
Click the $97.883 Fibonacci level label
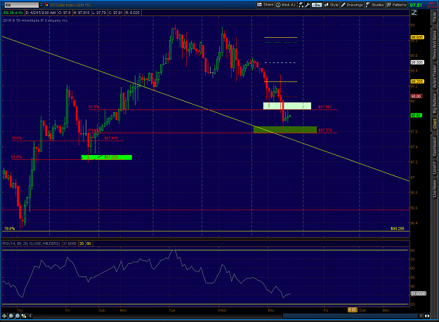[x=325, y=107]
